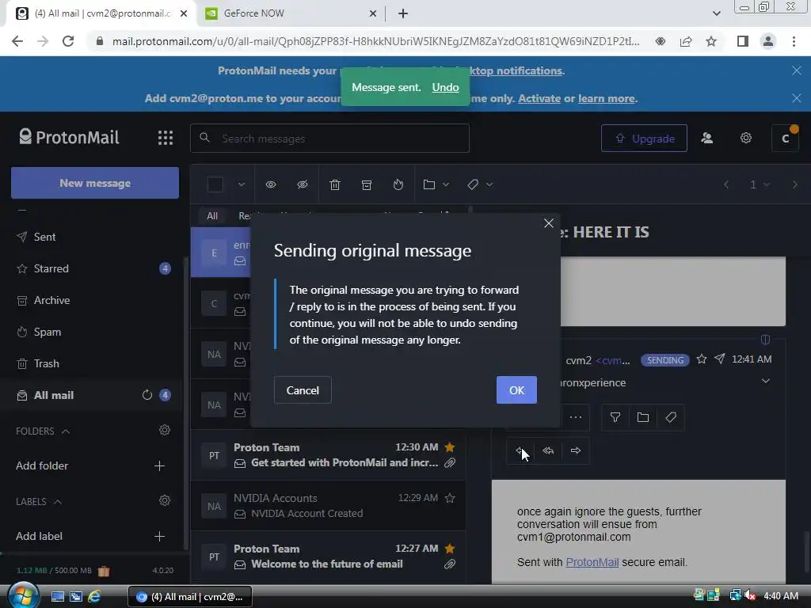Open the page number dropdown
The image size is (811, 608).
click(x=760, y=184)
